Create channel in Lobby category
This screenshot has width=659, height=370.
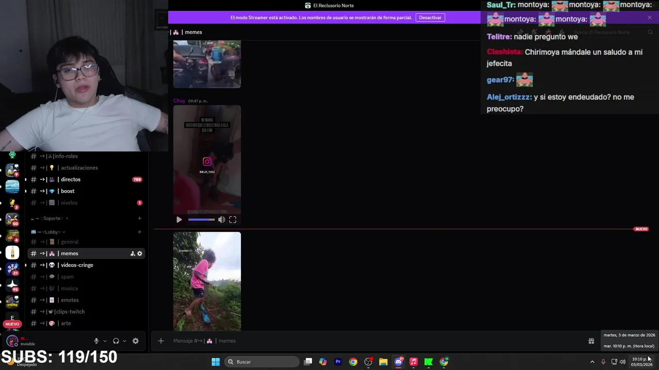pyautogui.click(x=140, y=232)
